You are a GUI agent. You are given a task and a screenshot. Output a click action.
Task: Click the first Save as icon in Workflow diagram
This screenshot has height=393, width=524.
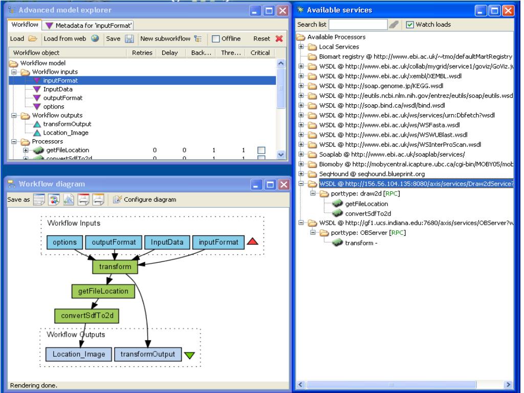pos(39,200)
